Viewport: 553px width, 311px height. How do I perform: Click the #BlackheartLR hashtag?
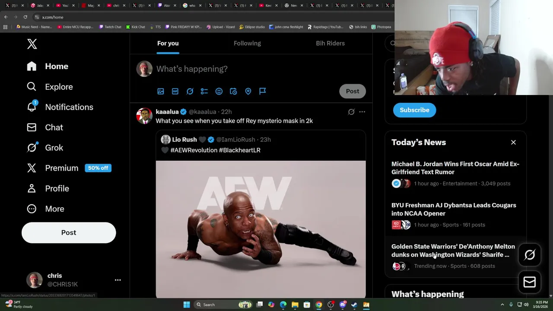[x=240, y=150]
